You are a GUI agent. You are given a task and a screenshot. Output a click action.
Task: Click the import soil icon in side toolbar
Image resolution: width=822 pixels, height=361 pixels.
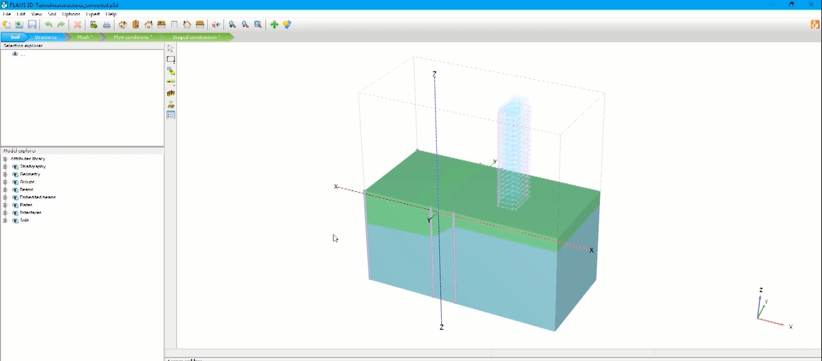(171, 104)
